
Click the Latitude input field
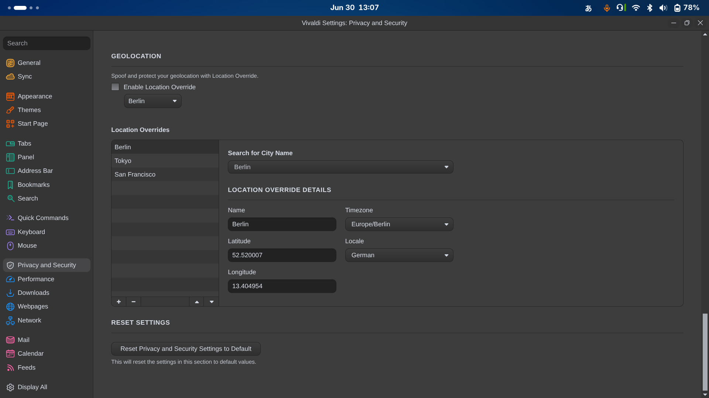pos(282,255)
